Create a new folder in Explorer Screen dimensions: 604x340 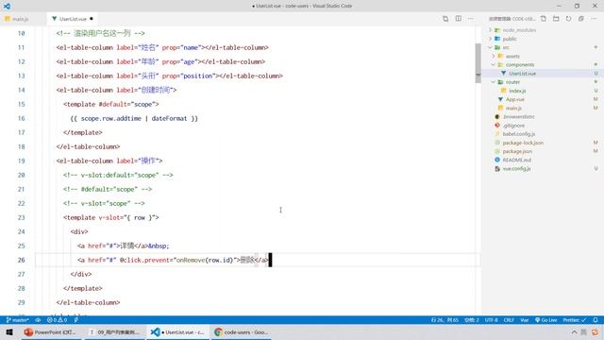pyautogui.click(x=556, y=19)
